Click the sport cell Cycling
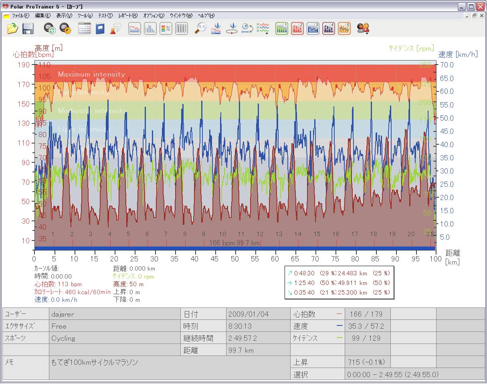The width and height of the screenshot is (487, 384). point(115,338)
